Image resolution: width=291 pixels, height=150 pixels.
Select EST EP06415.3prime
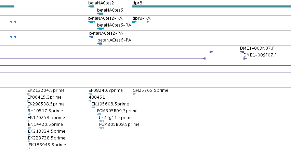(28, 101)
